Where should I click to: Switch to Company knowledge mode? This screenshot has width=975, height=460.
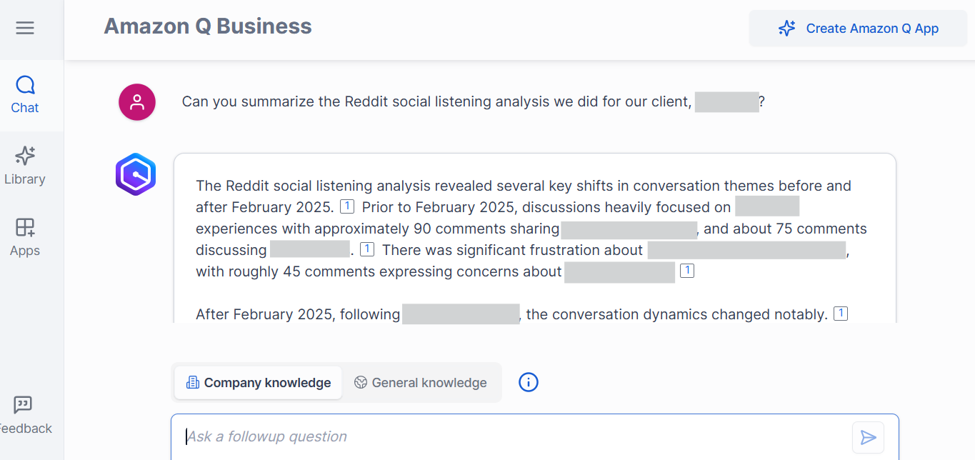click(259, 383)
